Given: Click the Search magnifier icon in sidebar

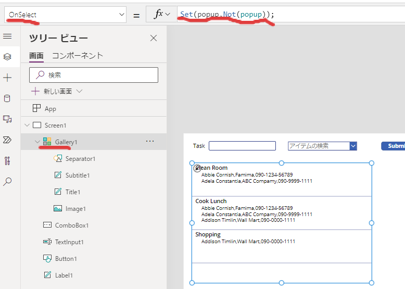Looking at the screenshot, I should point(7,181).
